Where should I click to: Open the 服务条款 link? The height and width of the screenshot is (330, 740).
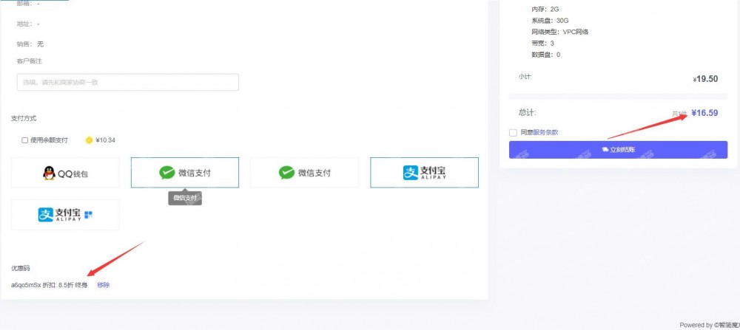[545, 132]
